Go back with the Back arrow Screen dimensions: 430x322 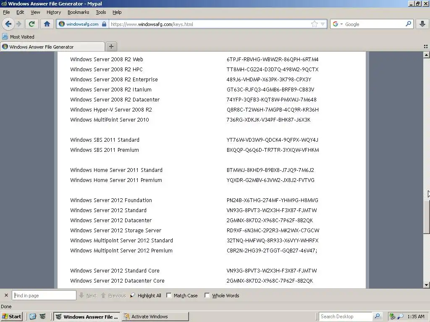click(8, 24)
